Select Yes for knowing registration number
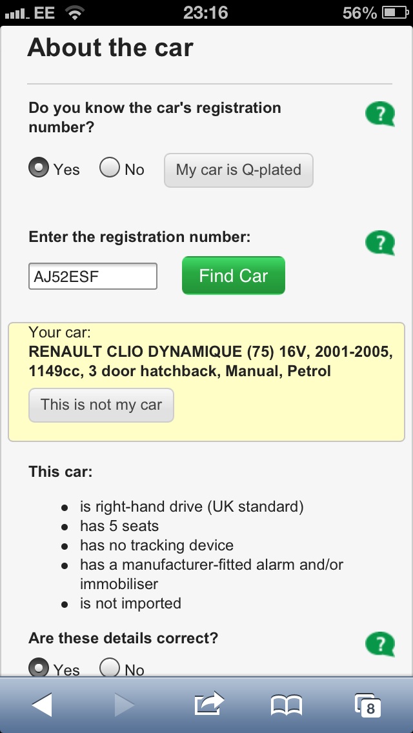 39,168
